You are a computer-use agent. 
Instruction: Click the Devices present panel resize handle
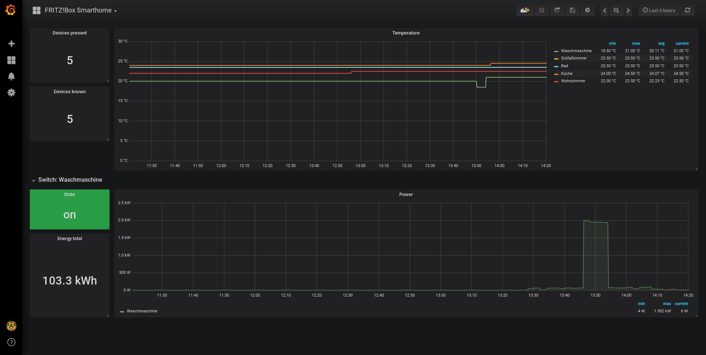[x=108, y=81]
